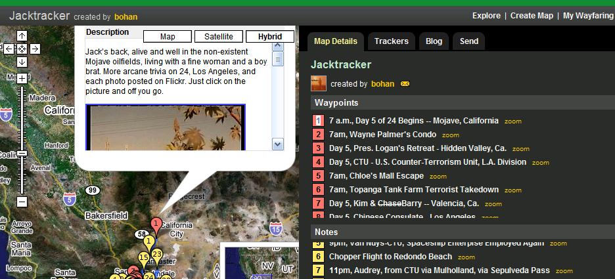
Task: Open the Map Details tab
Action: pos(336,41)
